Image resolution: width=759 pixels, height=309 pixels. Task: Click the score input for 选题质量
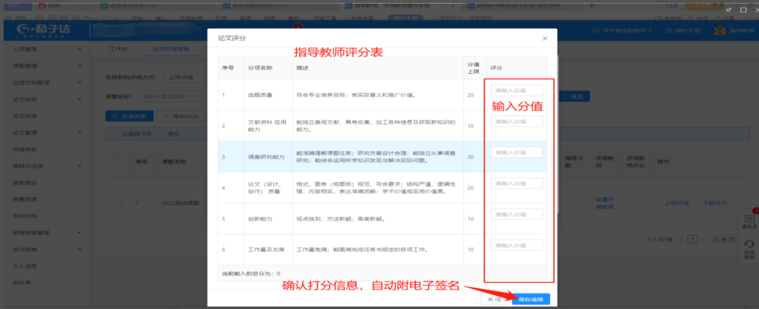tap(516, 90)
